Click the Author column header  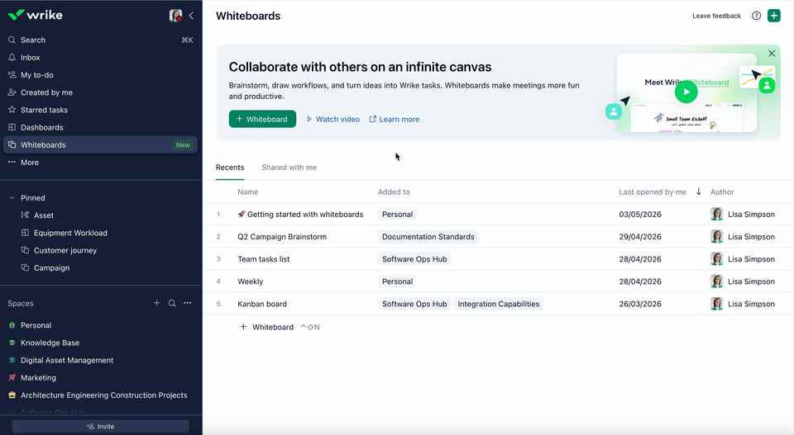coord(722,192)
